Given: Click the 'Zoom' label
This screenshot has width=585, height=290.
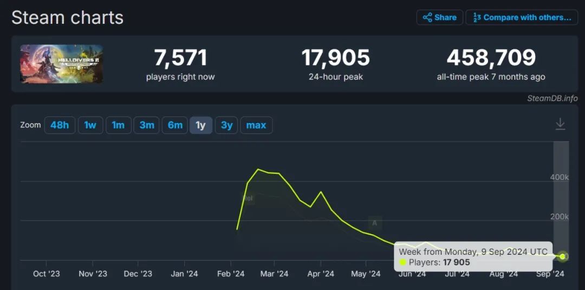Looking at the screenshot, I should (30, 125).
